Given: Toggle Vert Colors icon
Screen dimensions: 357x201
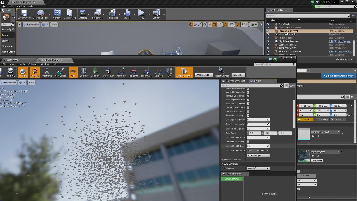Looking at the screenshot, I should [61, 72].
